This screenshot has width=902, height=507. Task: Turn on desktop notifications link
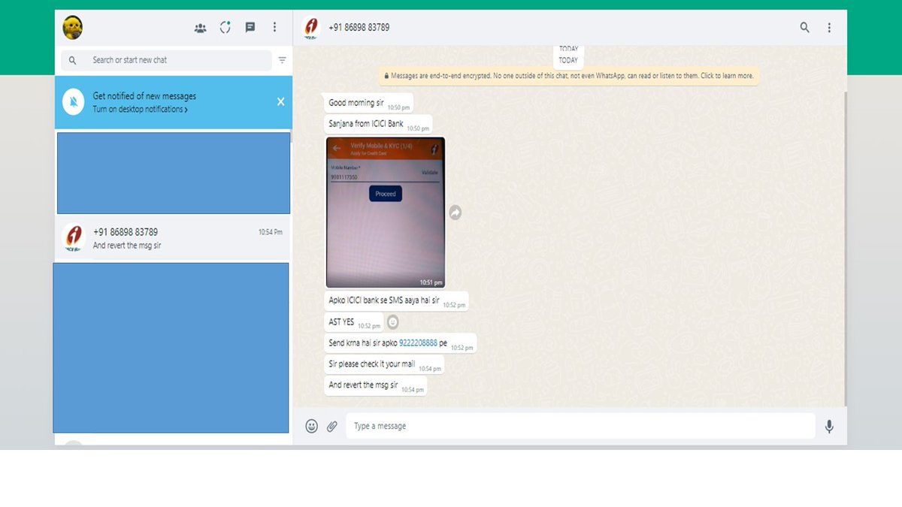pos(140,109)
